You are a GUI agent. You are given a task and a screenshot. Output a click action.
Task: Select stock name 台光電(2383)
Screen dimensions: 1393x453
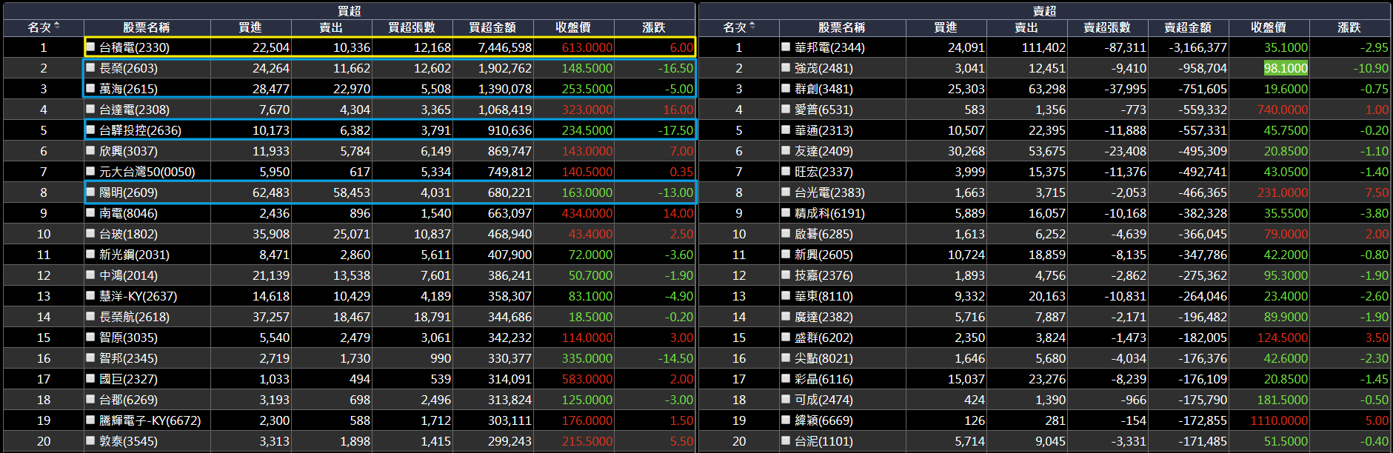829,192
